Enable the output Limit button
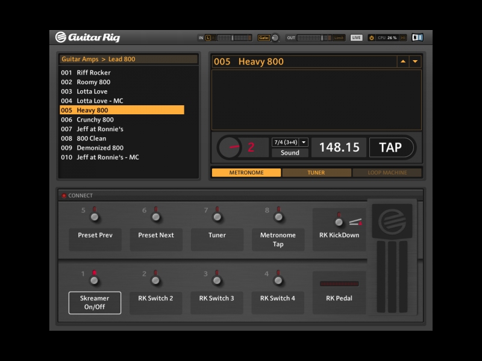This screenshot has height=361, width=482. [339, 37]
